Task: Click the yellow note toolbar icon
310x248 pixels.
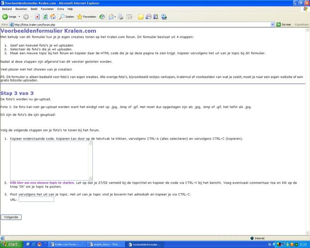Action: click(x=140, y=17)
